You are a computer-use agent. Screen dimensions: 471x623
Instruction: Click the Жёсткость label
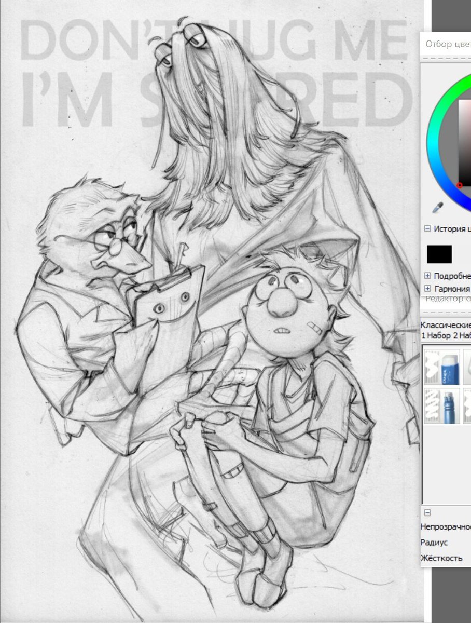tap(441, 558)
